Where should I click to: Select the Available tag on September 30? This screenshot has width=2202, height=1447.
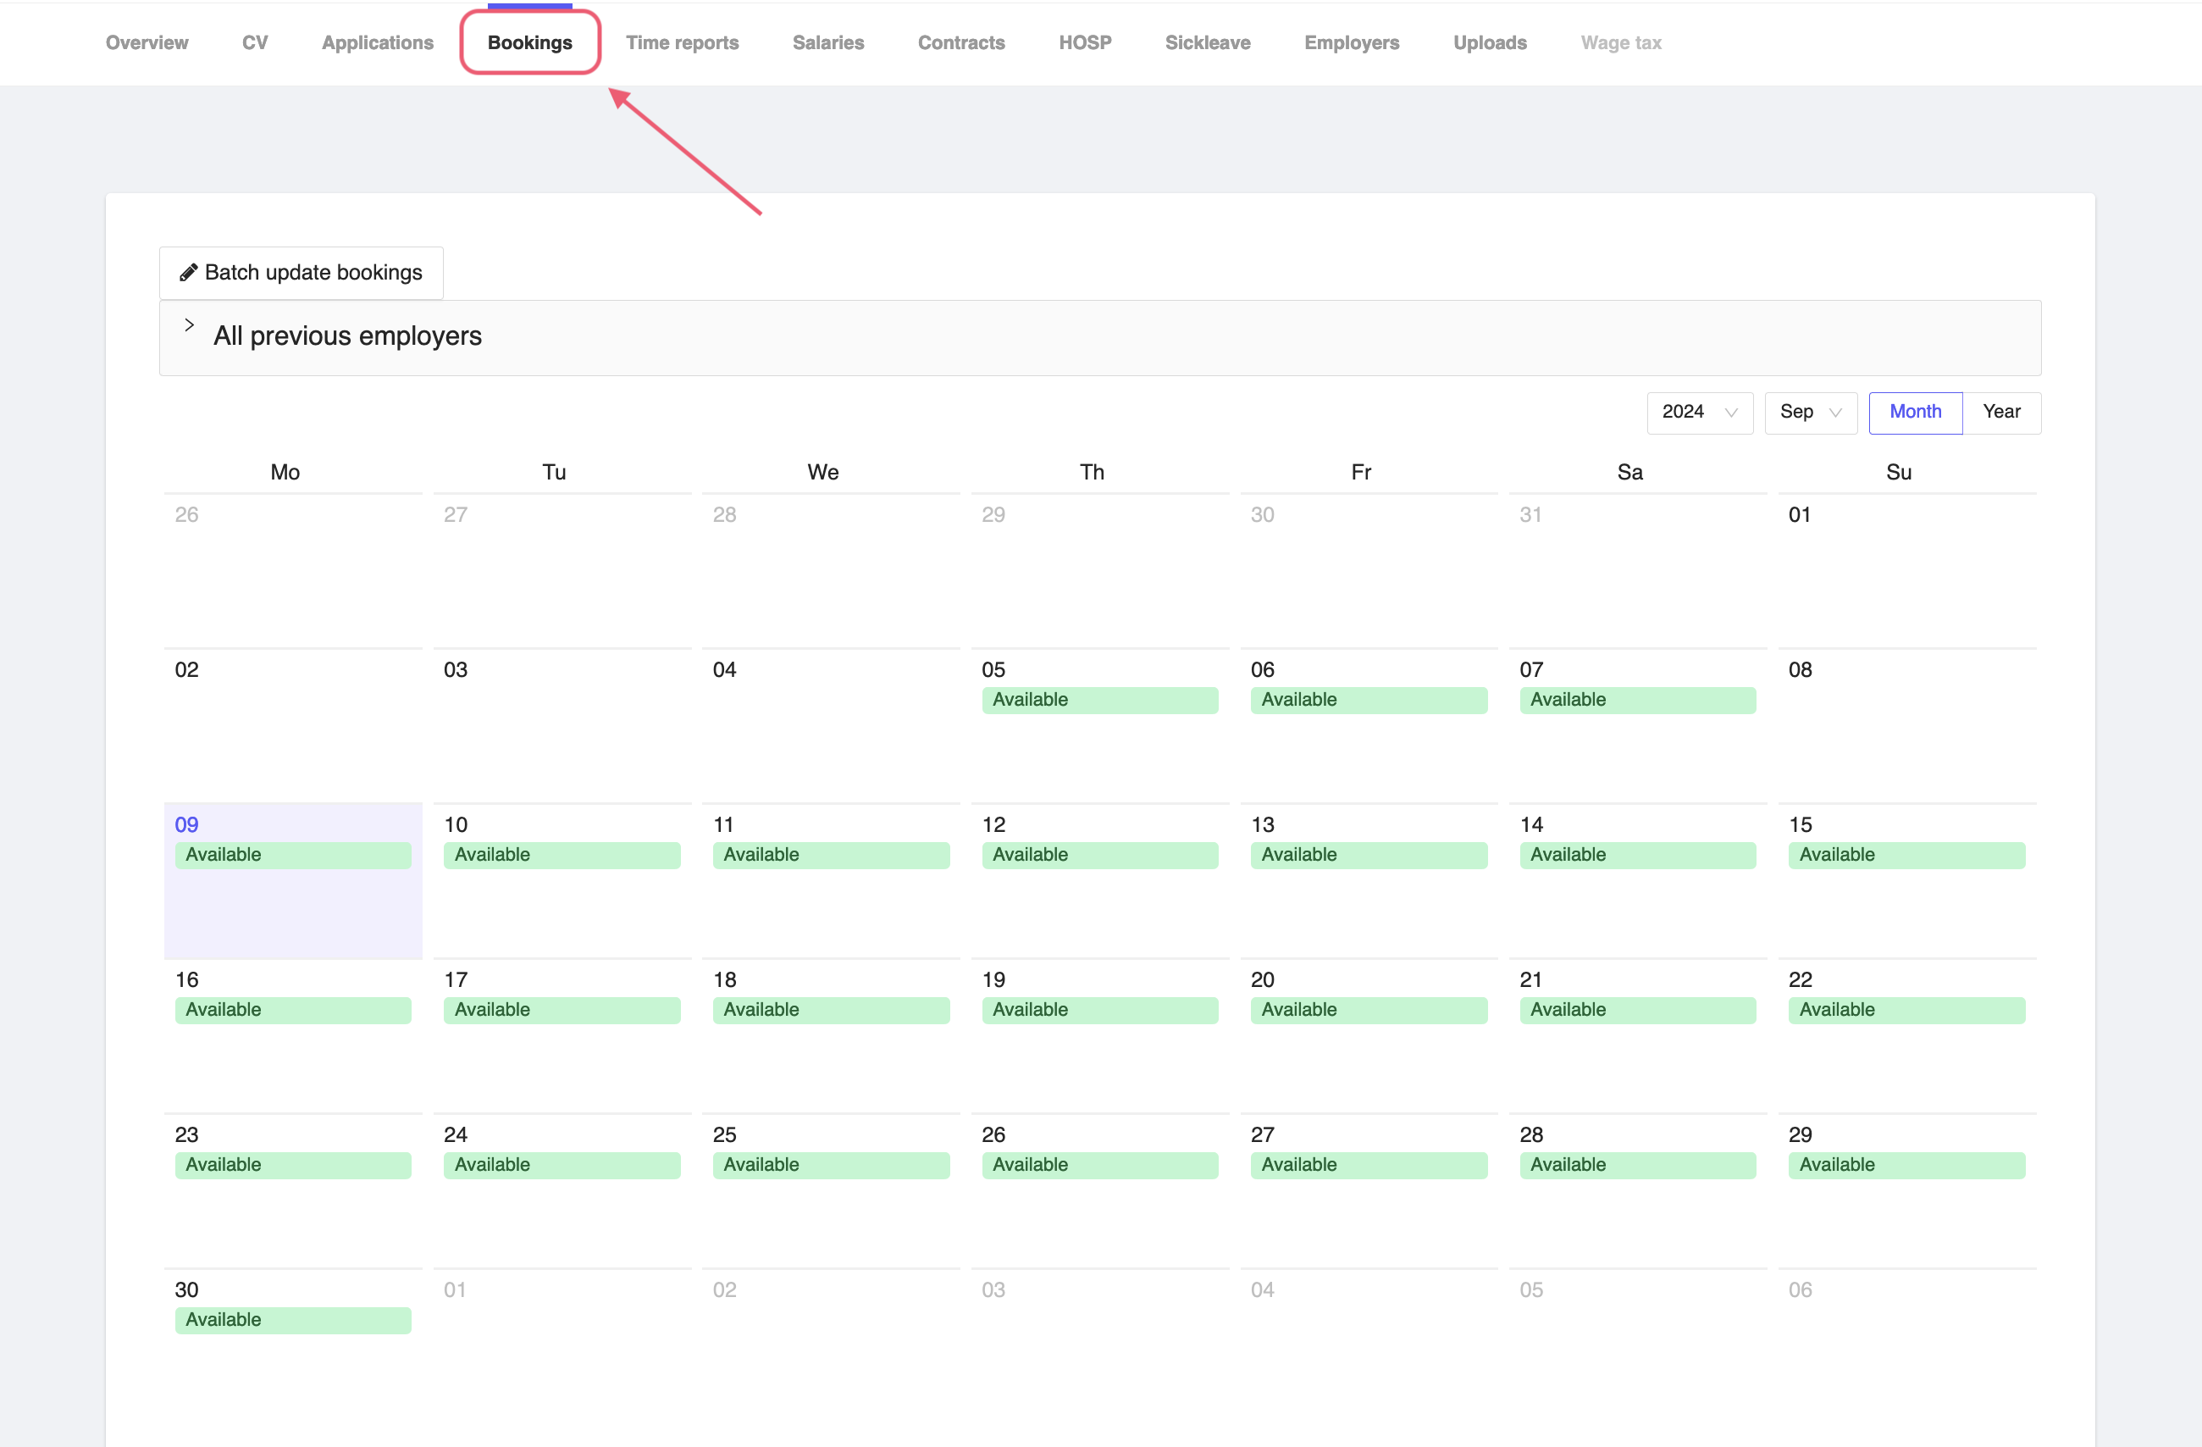tap(292, 1319)
